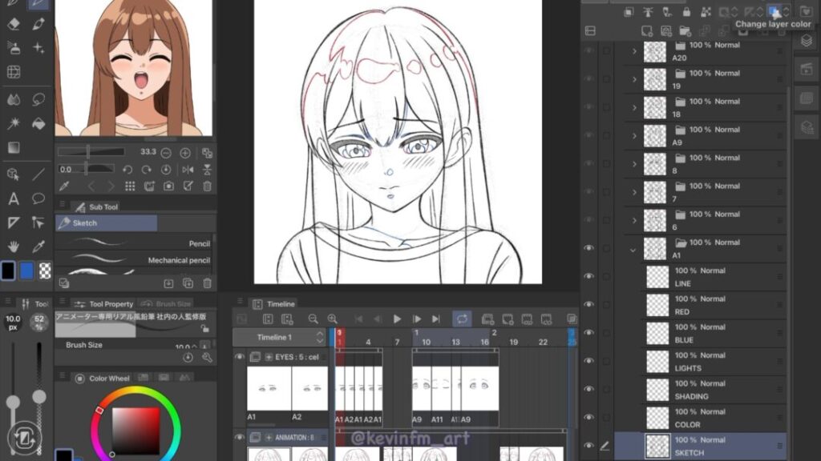This screenshot has width=821, height=461.
Task: Select the Gradient tool
Action: click(14, 148)
